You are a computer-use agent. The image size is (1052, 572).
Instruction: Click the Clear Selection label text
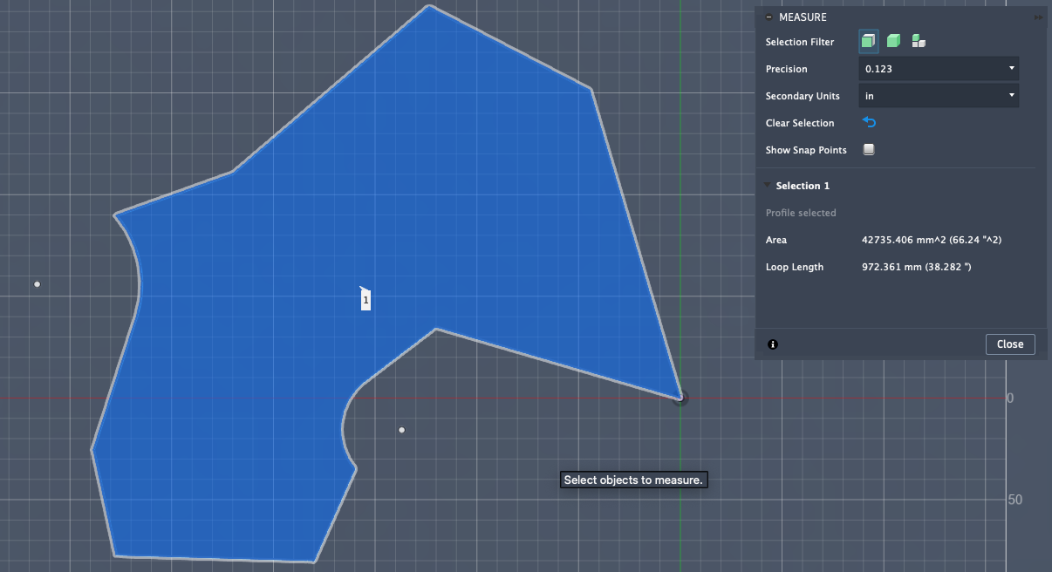[x=800, y=122]
